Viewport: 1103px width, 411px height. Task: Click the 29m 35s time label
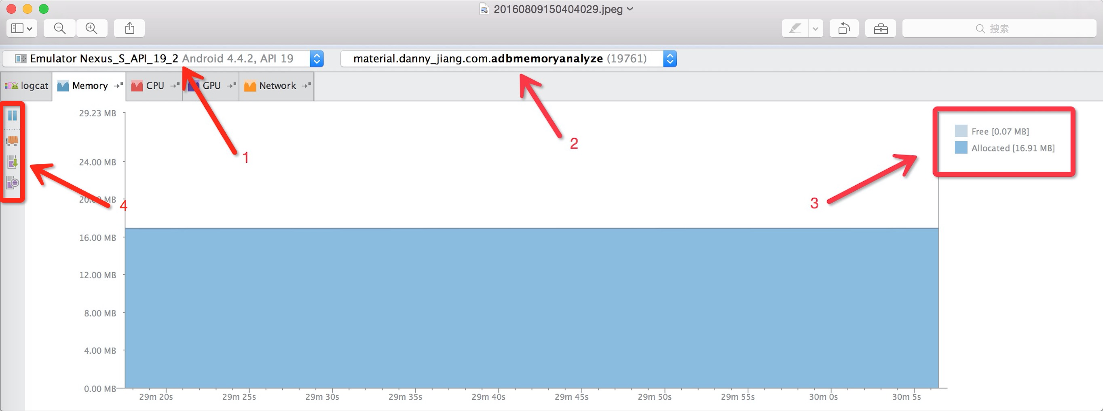pyautogui.click(x=405, y=397)
